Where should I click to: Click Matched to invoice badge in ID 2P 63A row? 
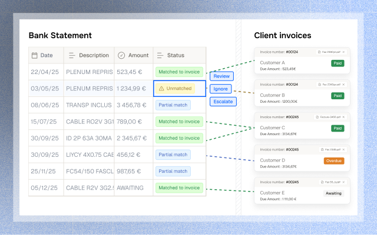179,138
